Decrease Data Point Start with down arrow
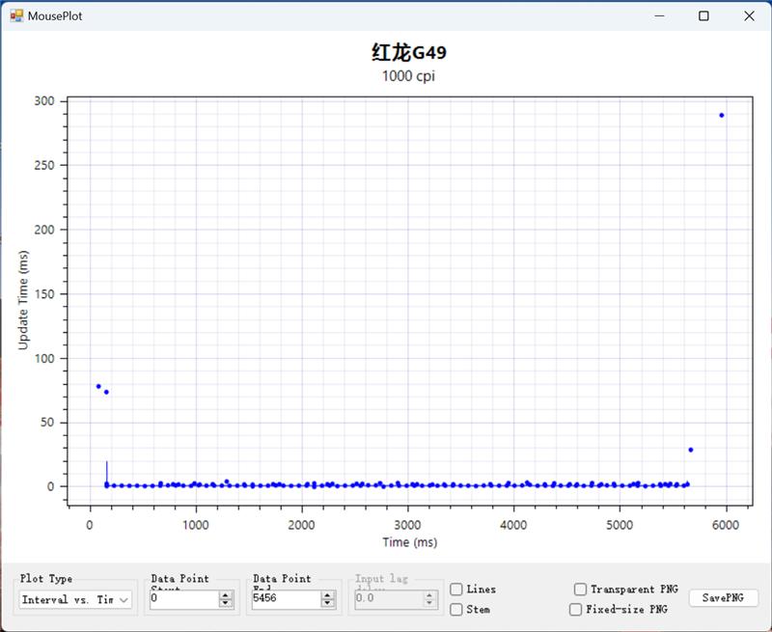The image size is (772, 632). pyautogui.click(x=226, y=604)
